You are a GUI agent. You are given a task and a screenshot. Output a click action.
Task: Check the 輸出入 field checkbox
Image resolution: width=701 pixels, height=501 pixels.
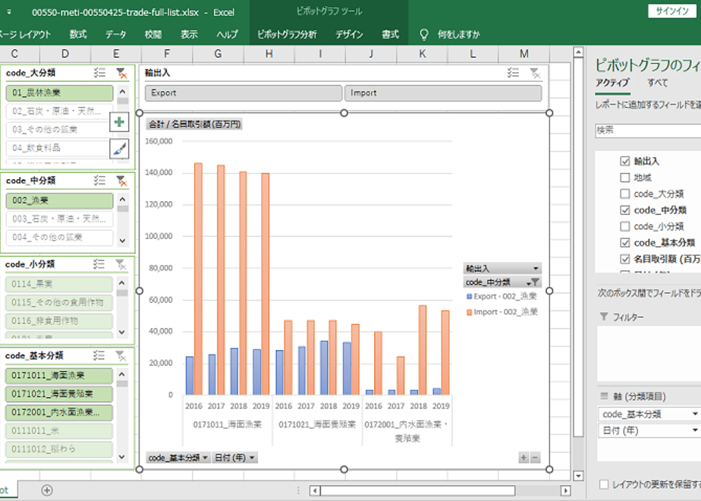pos(625,161)
